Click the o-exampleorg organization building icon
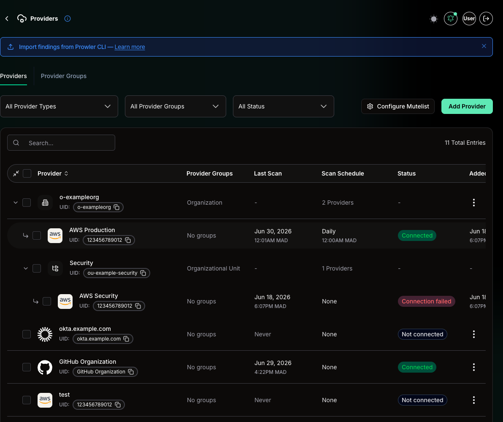This screenshot has width=503, height=422. pyautogui.click(x=45, y=203)
